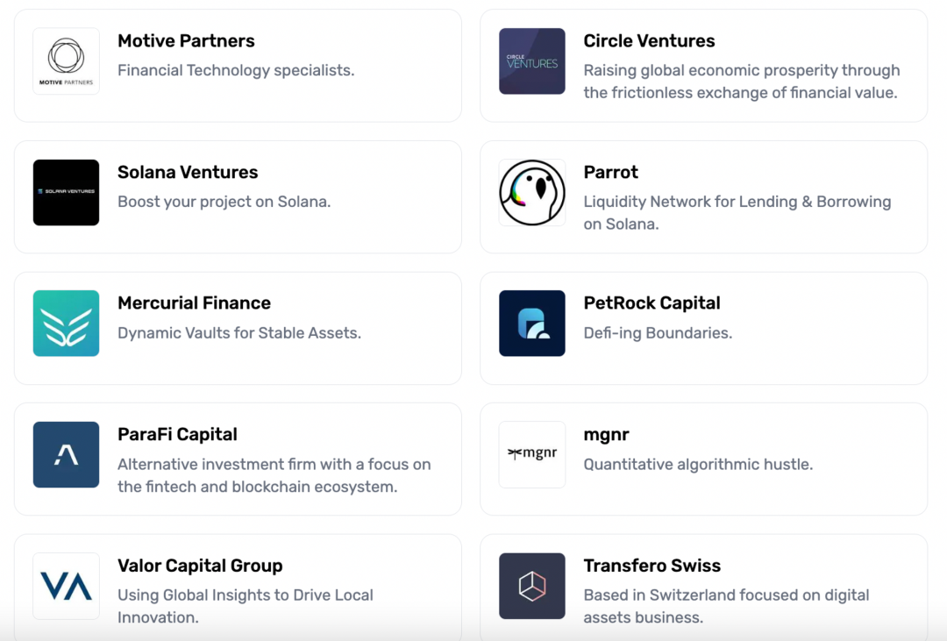Viewport: 947px width, 641px height.
Task: Click the ParaFi Capital logo icon
Action: pyautogui.click(x=66, y=454)
